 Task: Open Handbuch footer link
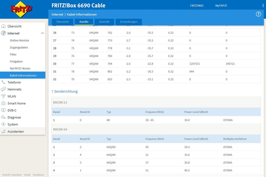click(38, 175)
